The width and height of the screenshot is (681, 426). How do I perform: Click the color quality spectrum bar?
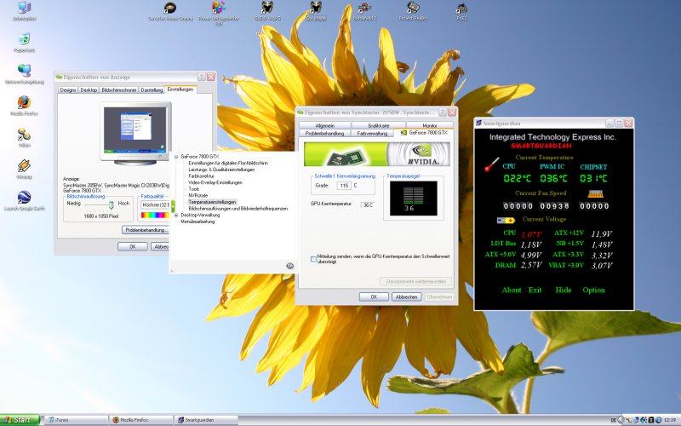tap(155, 216)
